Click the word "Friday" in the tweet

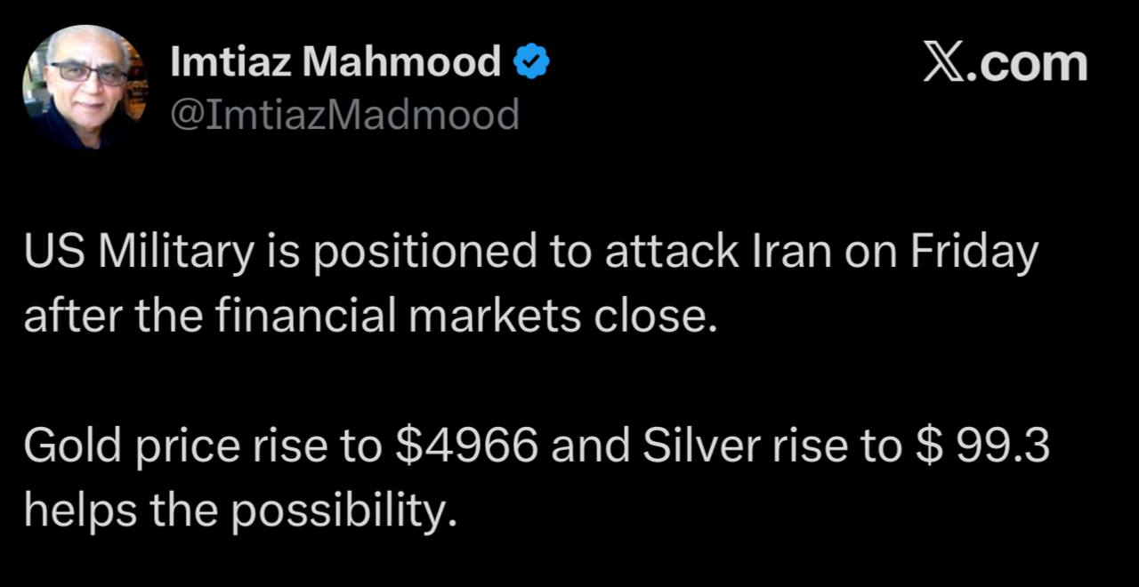tap(973, 255)
